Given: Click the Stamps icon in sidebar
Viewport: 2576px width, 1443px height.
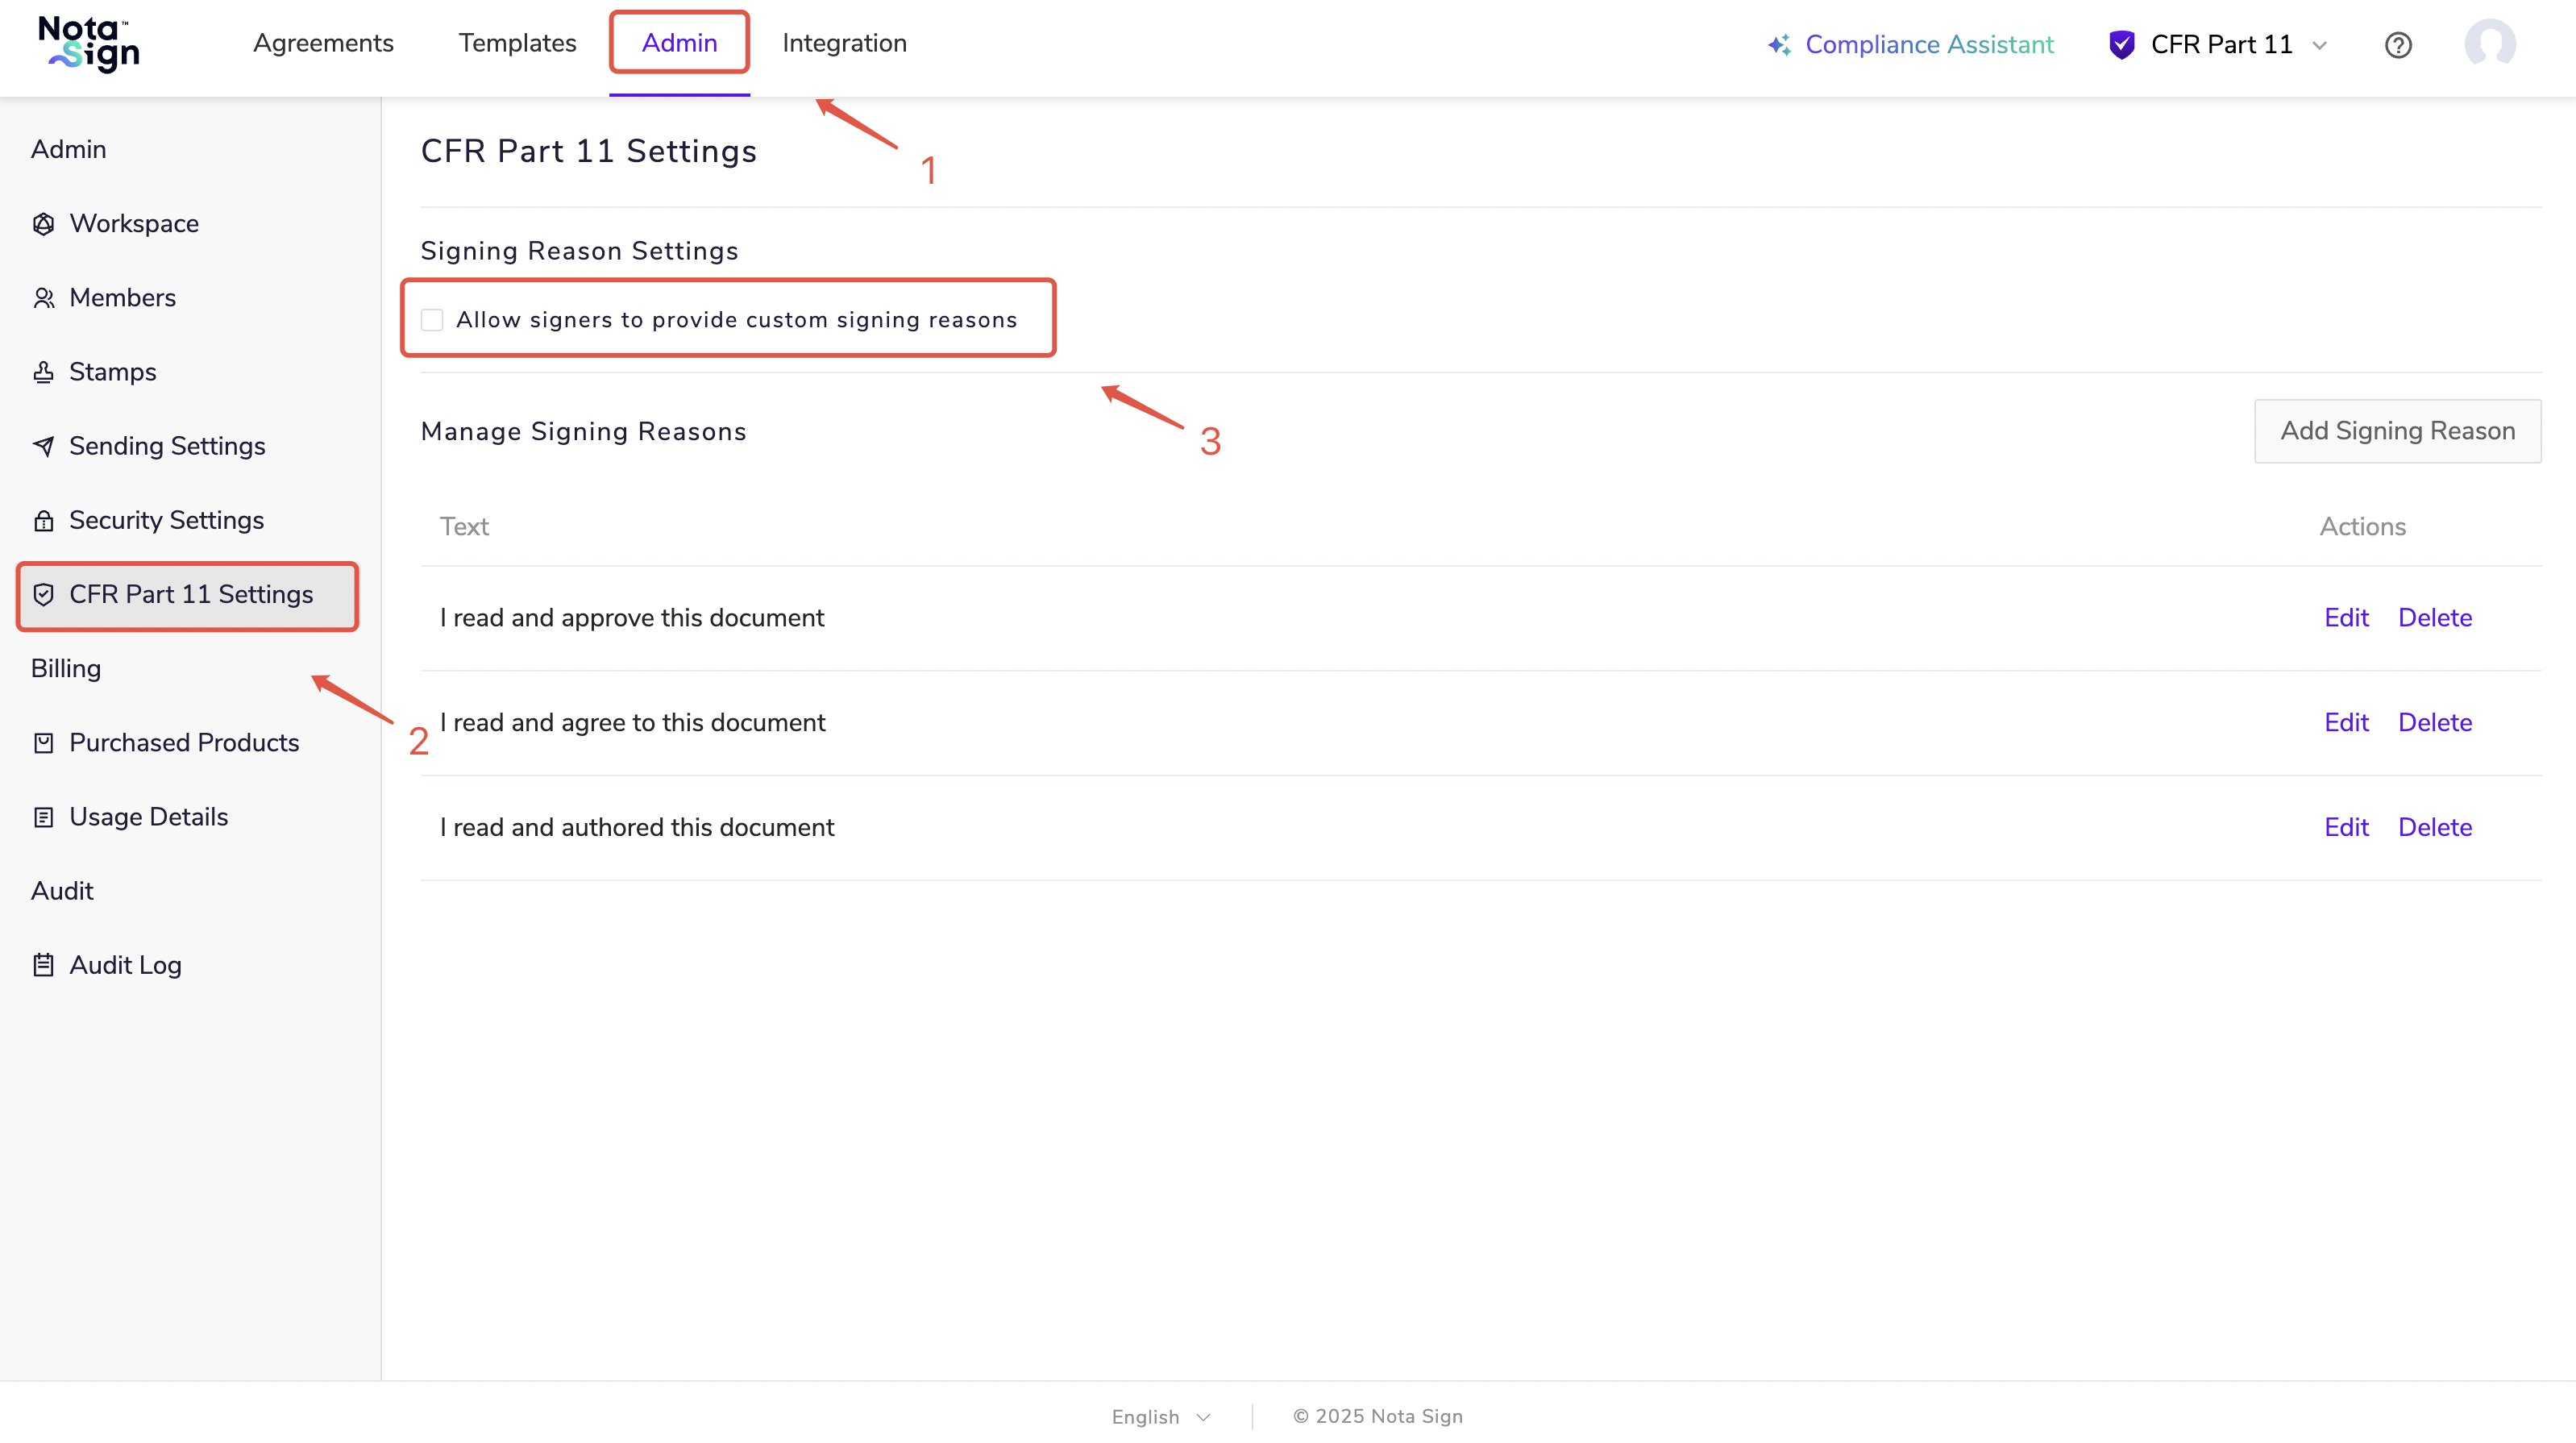Looking at the screenshot, I should (x=43, y=372).
